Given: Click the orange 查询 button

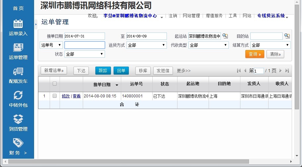Looking at the screenshot, I should click(x=255, y=54).
